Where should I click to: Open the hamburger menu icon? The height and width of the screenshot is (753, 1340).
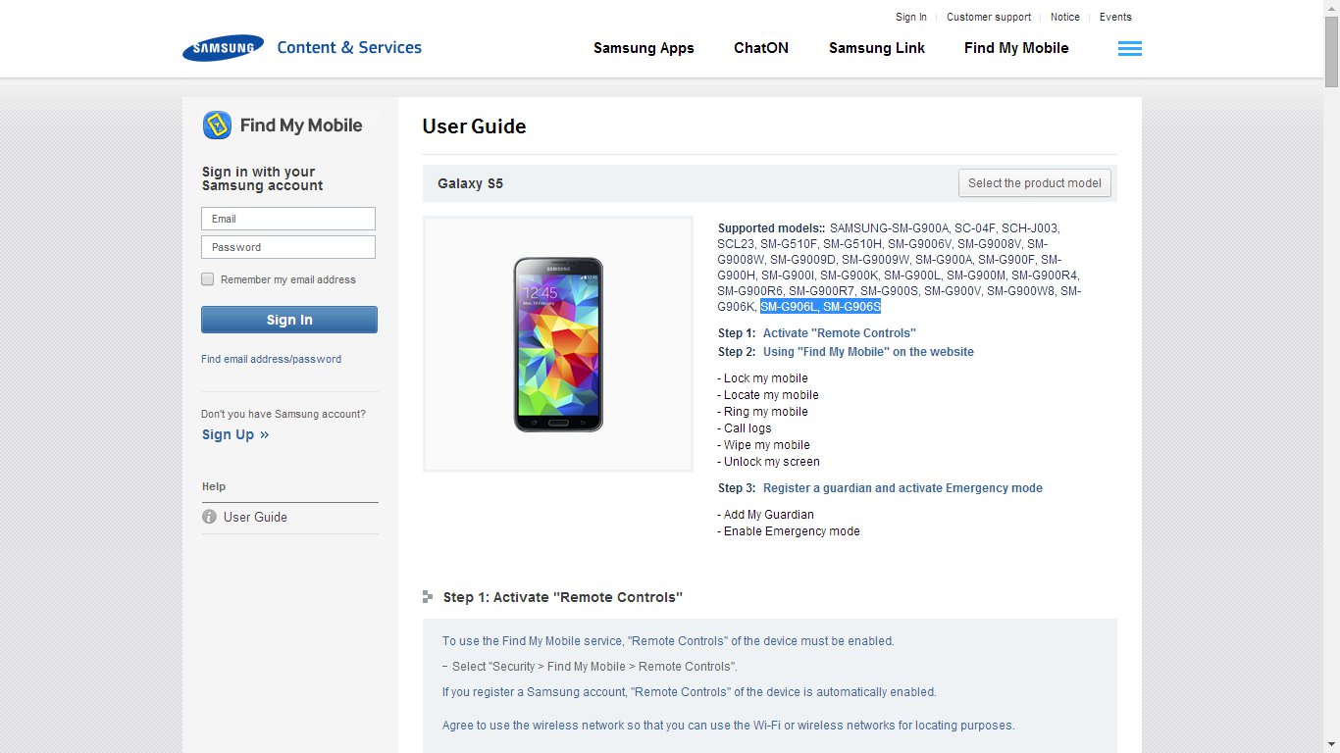pyautogui.click(x=1129, y=49)
